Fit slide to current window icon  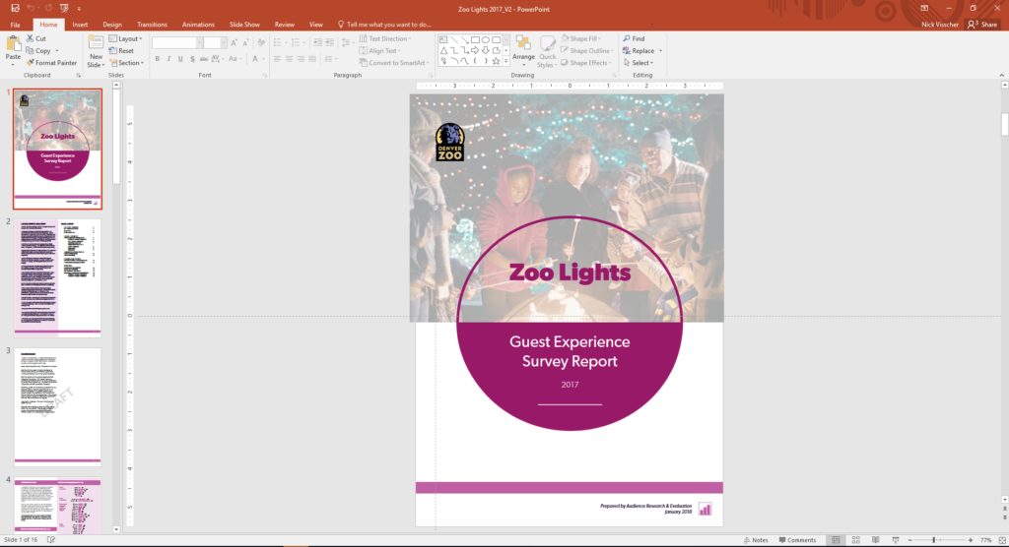click(1002, 540)
